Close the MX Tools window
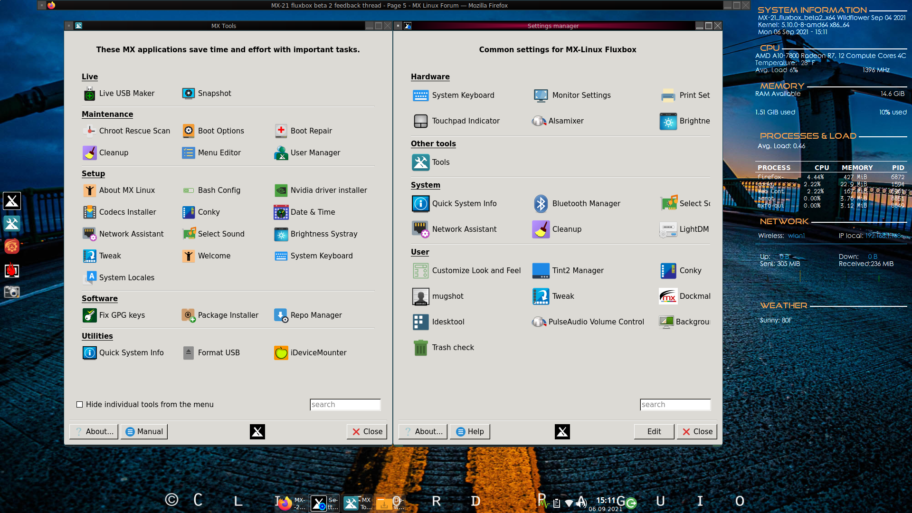 (367, 431)
